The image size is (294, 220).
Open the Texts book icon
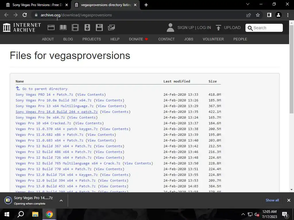point(63,27)
